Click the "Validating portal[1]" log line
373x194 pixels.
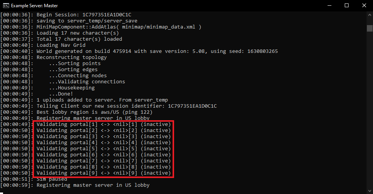tap(103, 124)
